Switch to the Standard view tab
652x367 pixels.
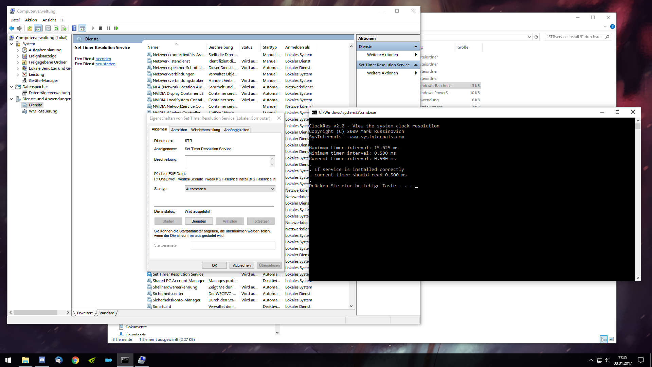(x=106, y=313)
